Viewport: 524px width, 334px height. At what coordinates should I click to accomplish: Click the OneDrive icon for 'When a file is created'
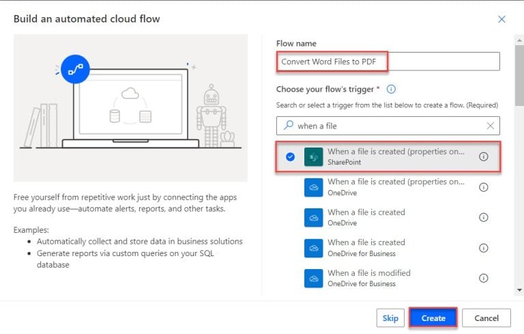(313, 217)
